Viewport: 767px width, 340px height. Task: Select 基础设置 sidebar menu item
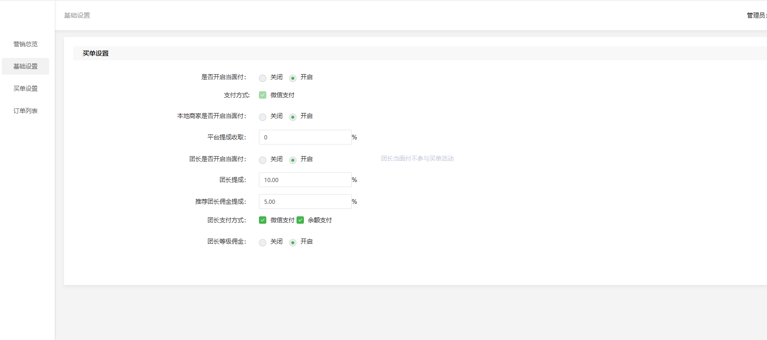[26, 66]
